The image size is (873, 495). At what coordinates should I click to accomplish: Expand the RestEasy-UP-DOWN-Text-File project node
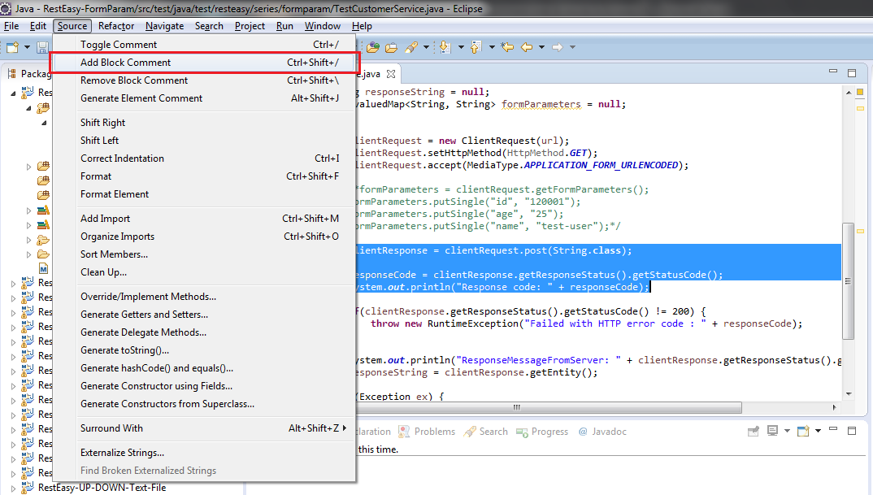click(x=13, y=488)
